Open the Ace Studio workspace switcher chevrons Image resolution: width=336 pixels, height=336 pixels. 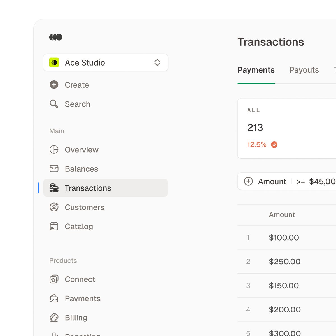pos(157,62)
